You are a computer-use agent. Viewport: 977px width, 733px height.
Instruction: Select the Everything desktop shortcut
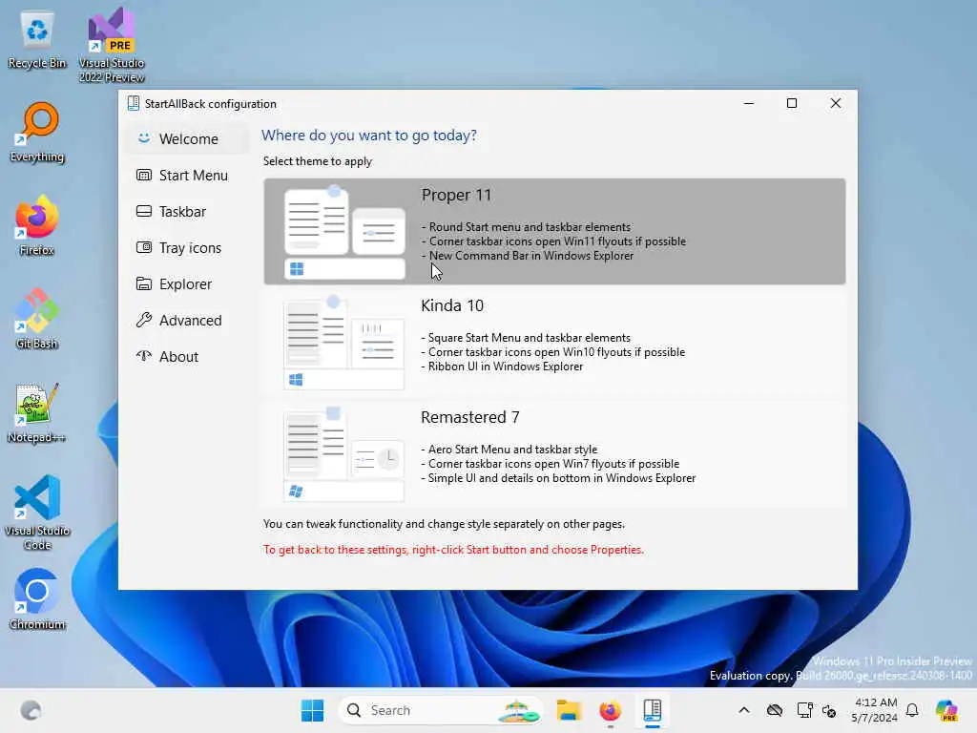[x=37, y=132]
